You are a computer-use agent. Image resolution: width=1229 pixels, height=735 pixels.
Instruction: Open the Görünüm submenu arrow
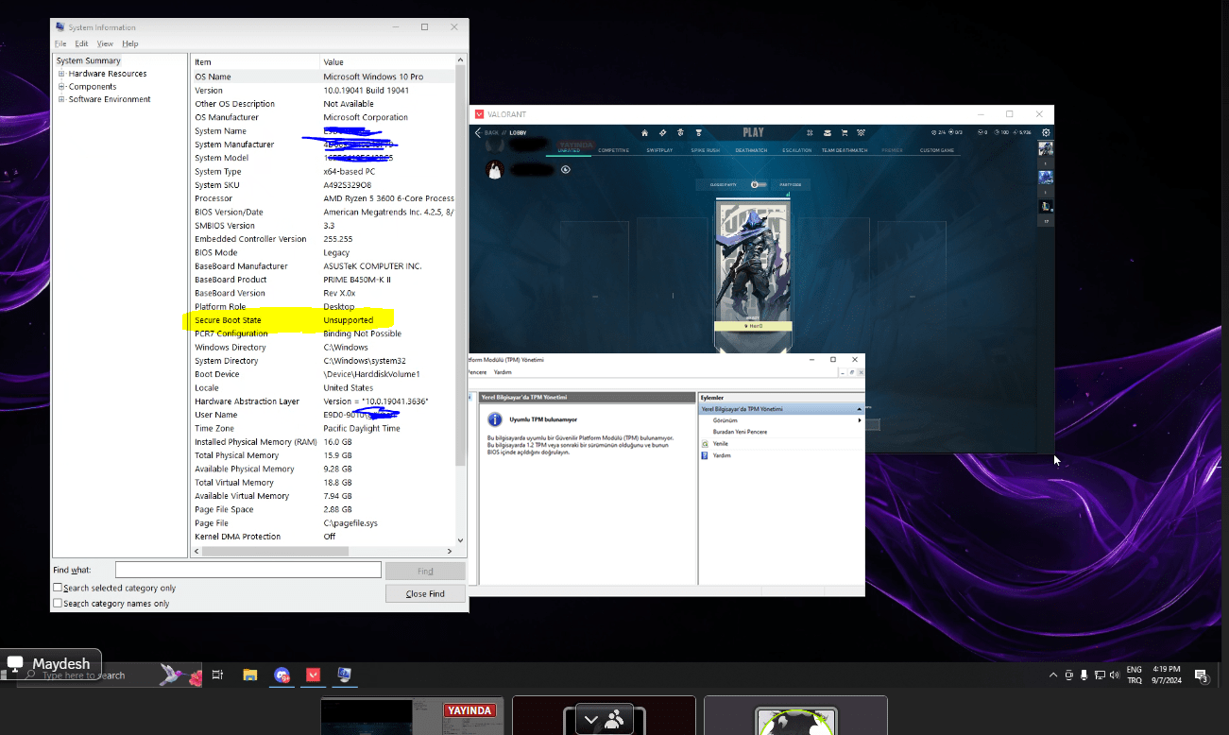[x=859, y=420]
